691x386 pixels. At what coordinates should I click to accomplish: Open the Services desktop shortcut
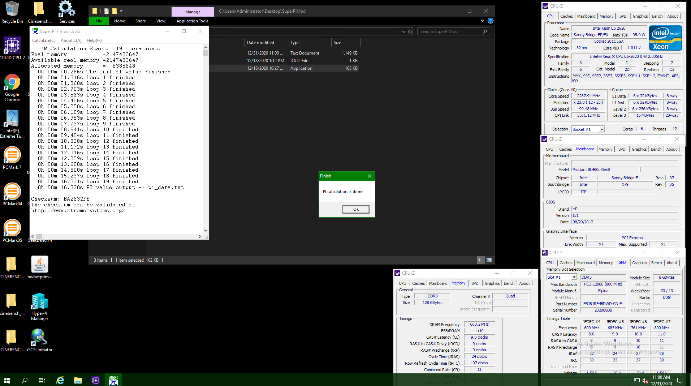pos(67,12)
